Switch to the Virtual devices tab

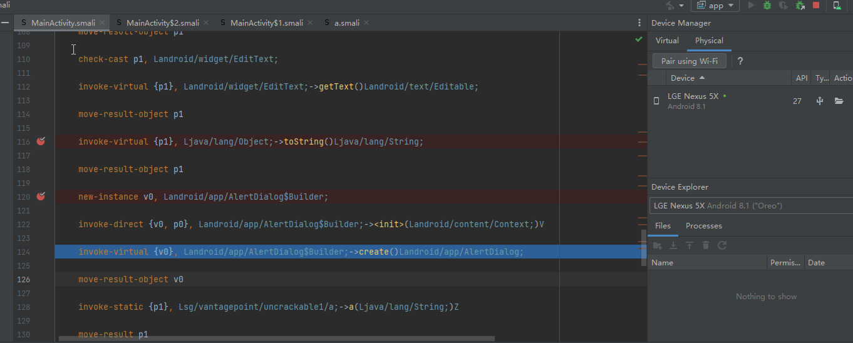click(667, 41)
